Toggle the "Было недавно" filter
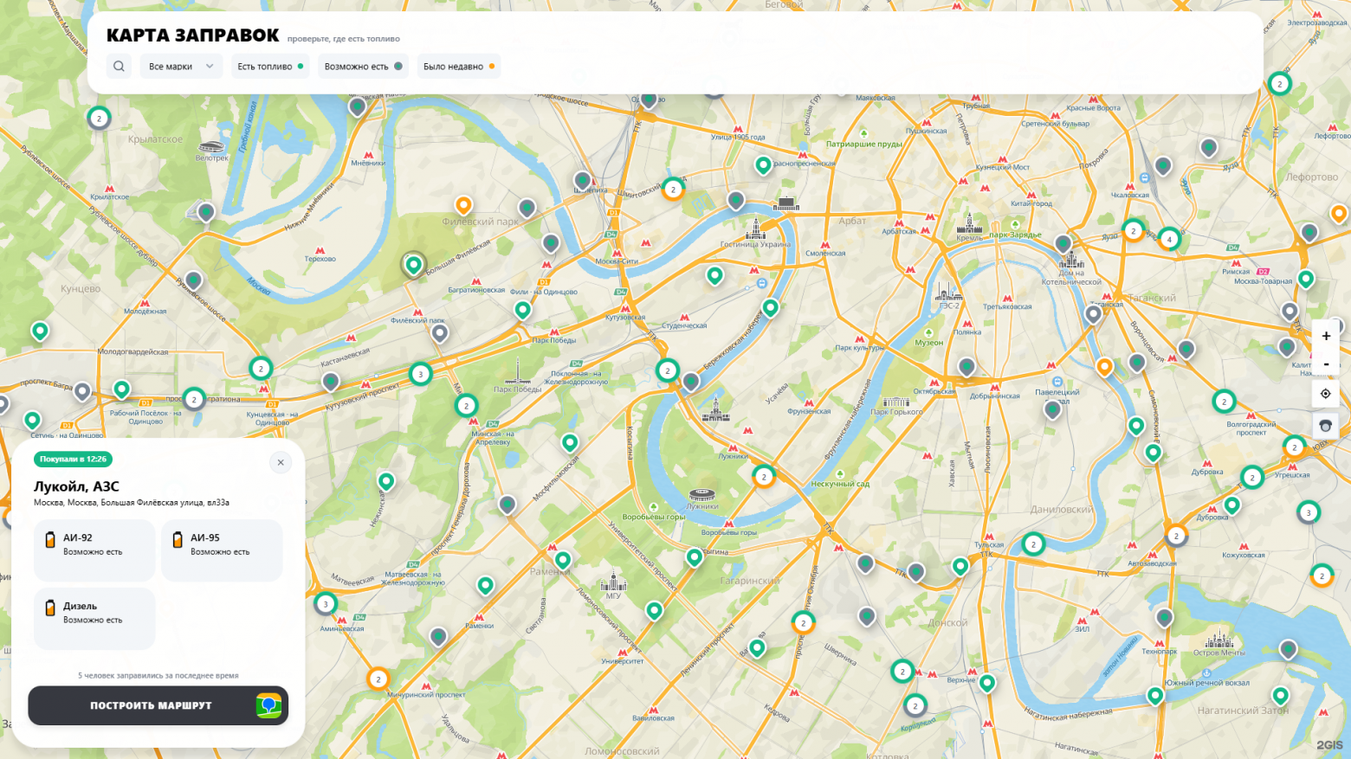 coord(459,66)
